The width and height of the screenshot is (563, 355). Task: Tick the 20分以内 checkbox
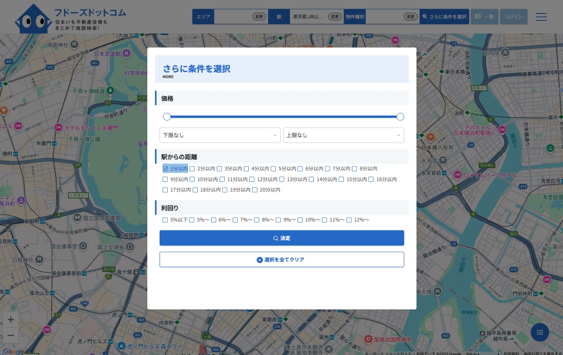(x=255, y=190)
